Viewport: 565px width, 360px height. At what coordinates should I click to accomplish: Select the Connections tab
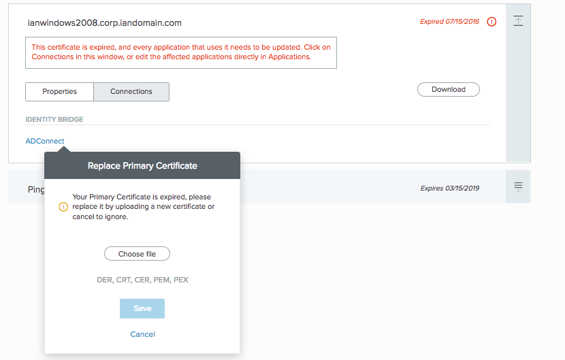131,91
